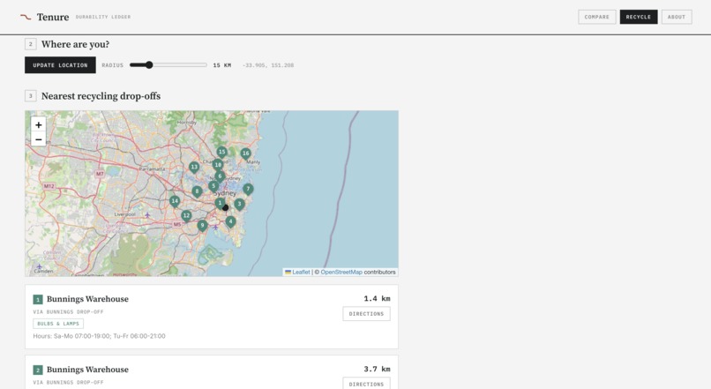The image size is (711, 389).
Task: Open the OpenStreetMap attribution link
Action: 341,272
